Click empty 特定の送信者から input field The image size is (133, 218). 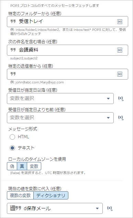click(x=67, y=74)
